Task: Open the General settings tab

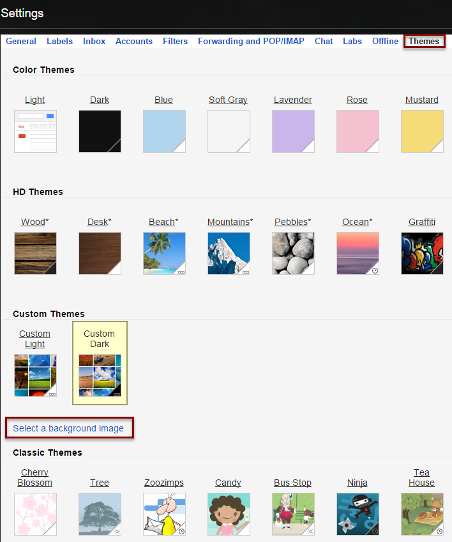Action: (x=20, y=41)
